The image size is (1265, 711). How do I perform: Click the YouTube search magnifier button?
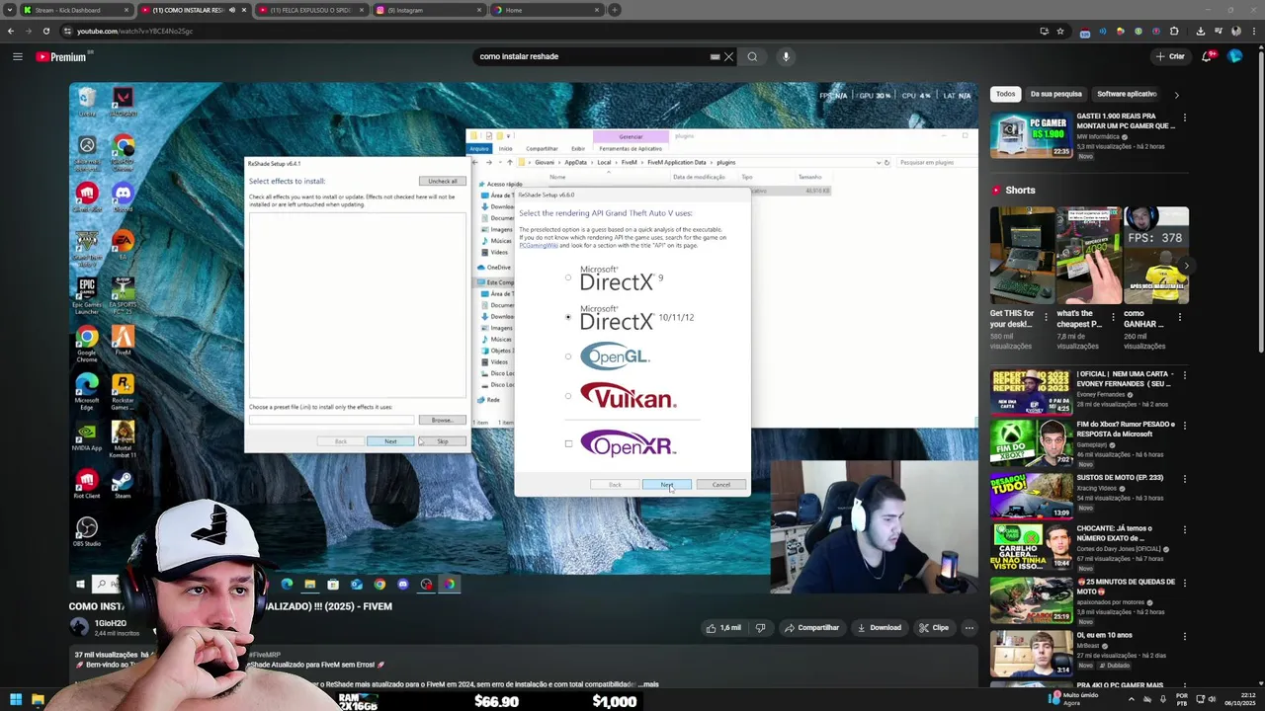[752, 56]
